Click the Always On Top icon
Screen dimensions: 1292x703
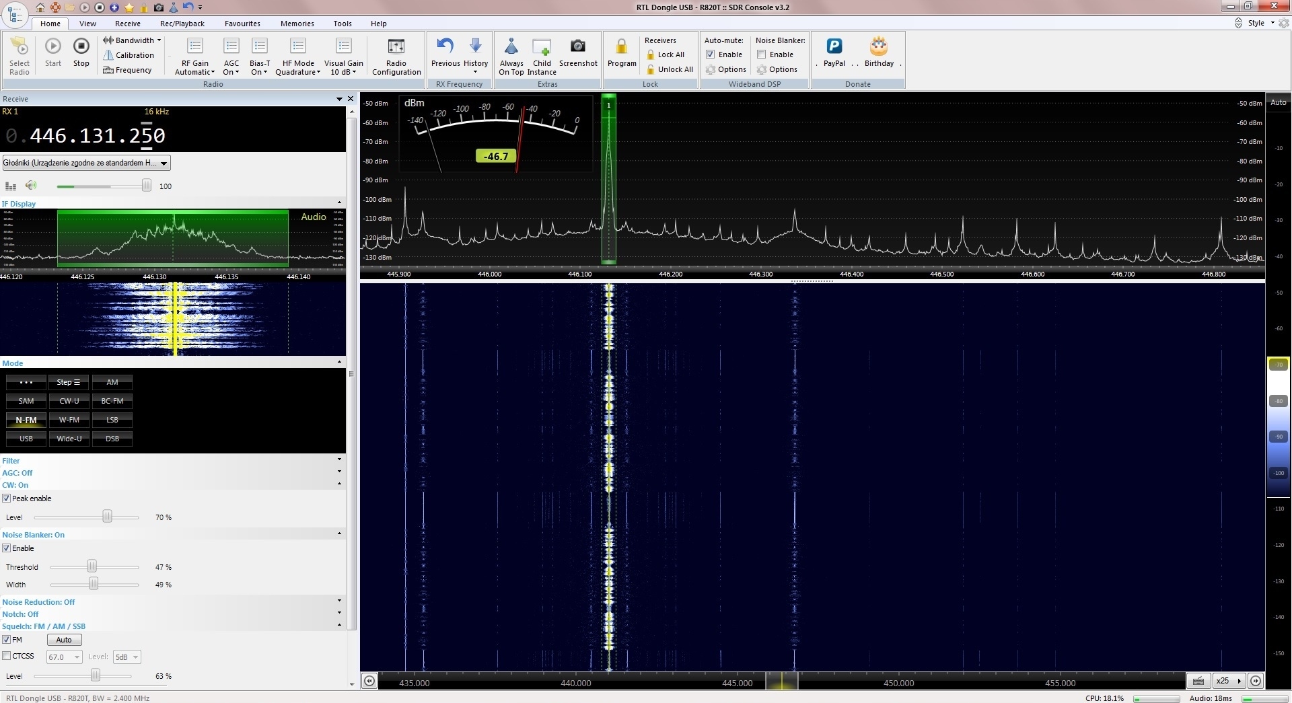click(511, 47)
